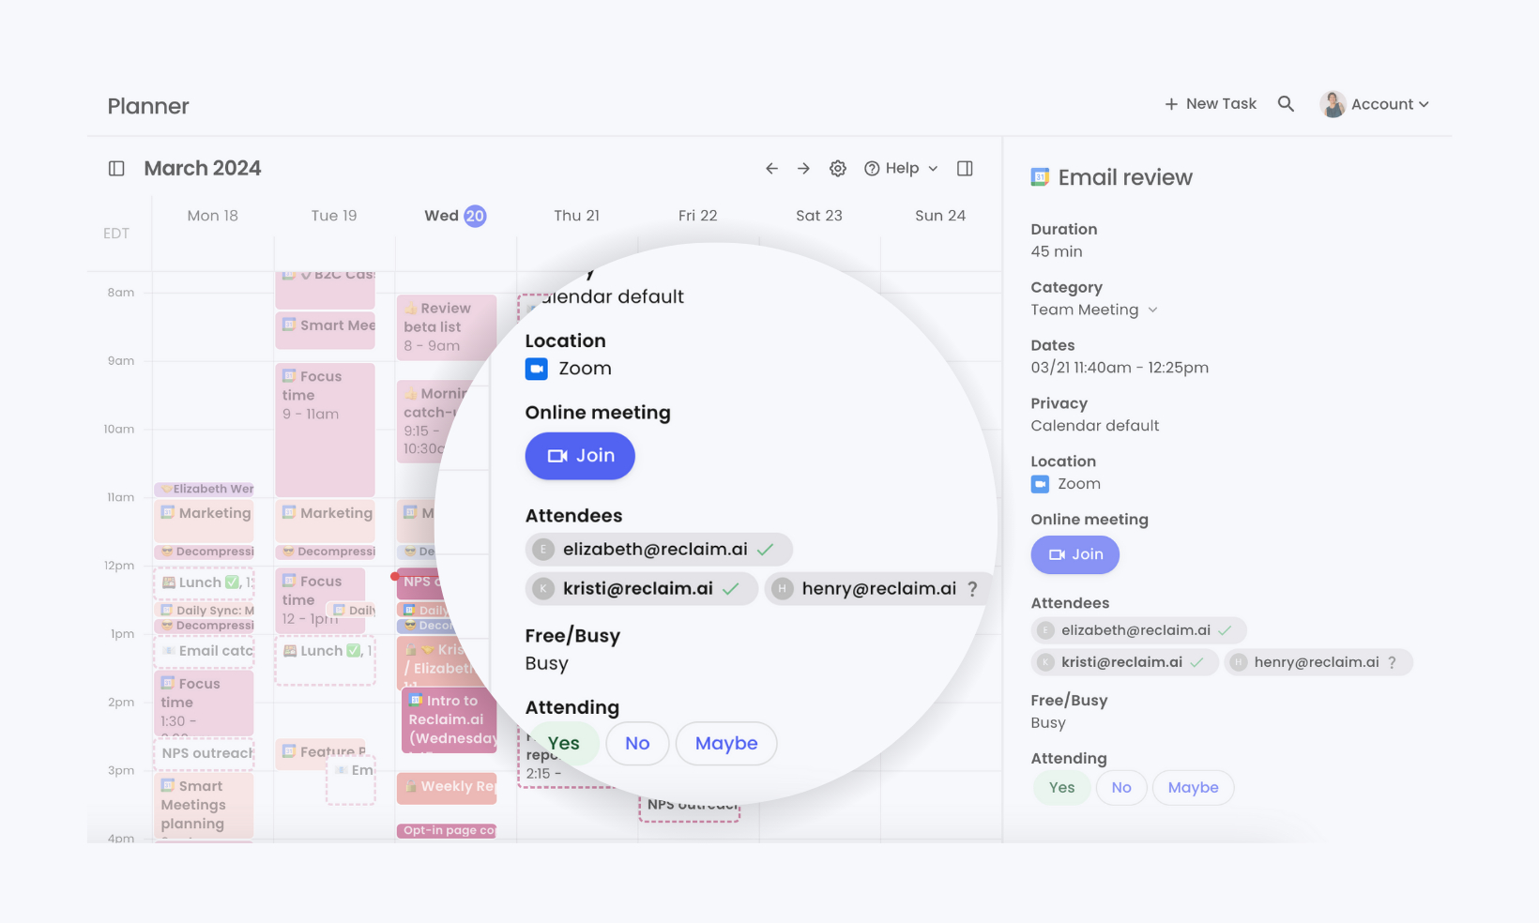Image resolution: width=1539 pixels, height=923 pixels.
Task: Click Calendar default privacy value in side panel
Action: click(1095, 426)
